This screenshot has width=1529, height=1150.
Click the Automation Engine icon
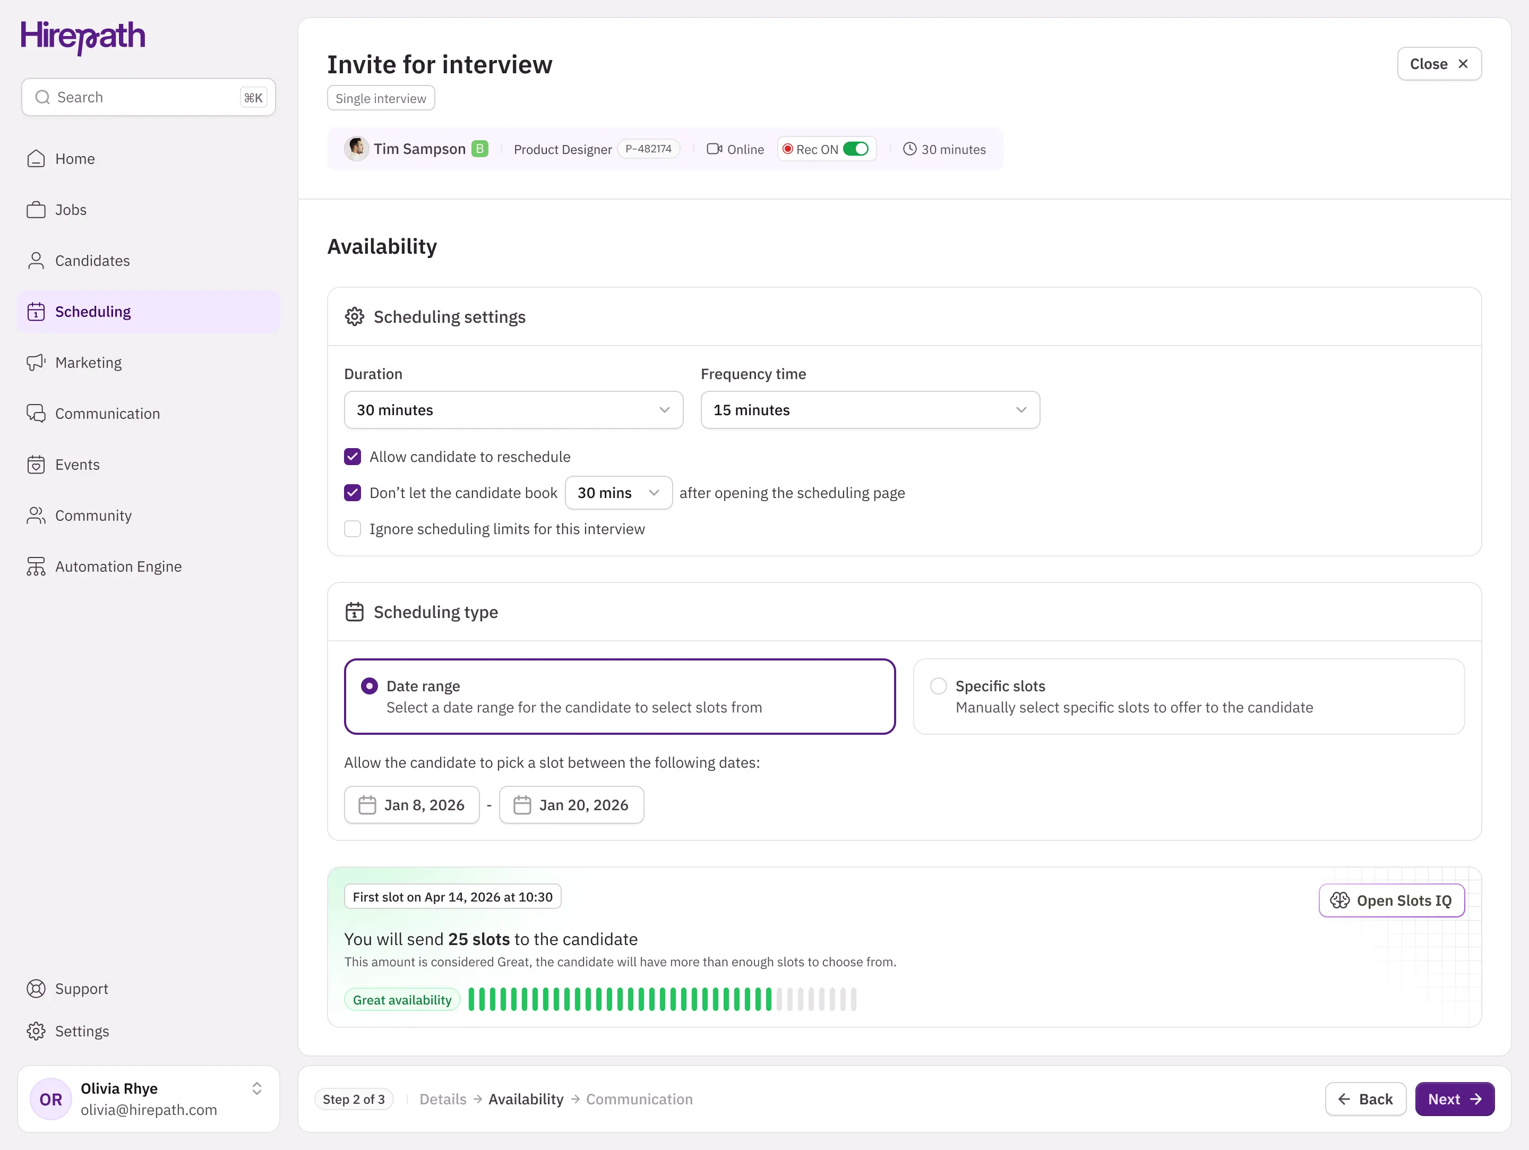[x=36, y=567]
